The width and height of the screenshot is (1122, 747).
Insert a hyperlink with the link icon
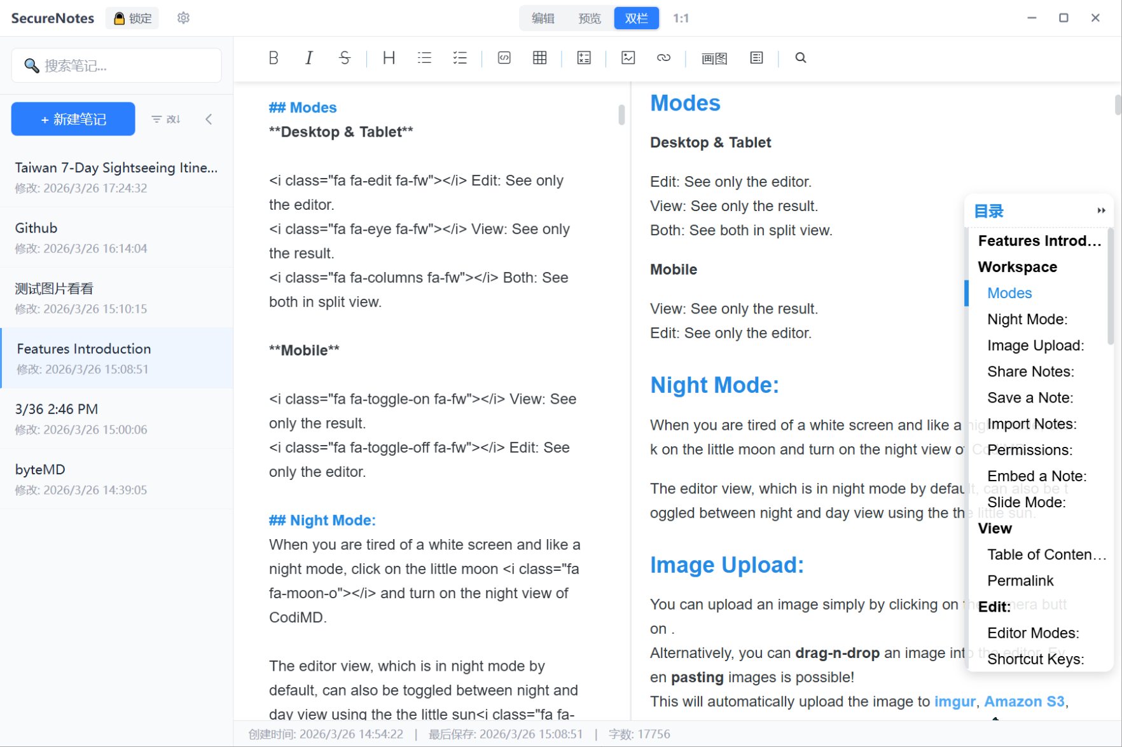[663, 58]
